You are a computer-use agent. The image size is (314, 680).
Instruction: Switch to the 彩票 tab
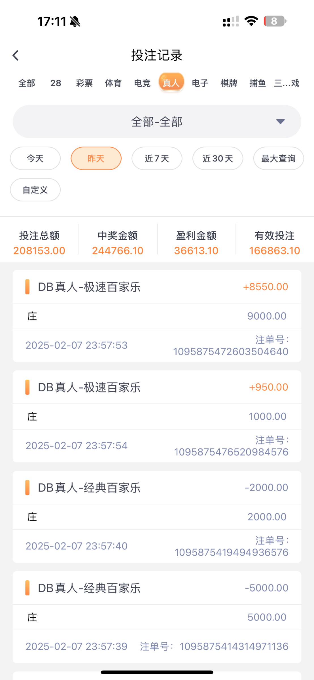[84, 83]
